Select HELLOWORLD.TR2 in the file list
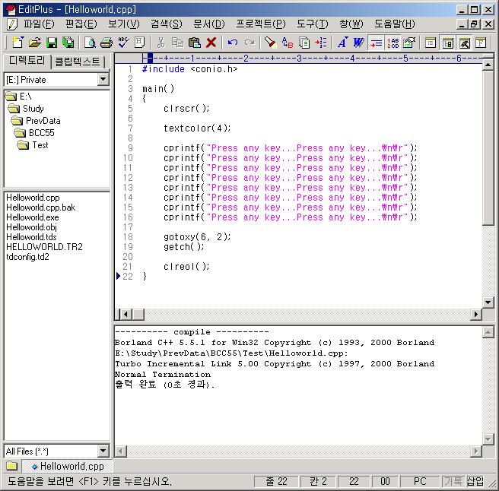 44,247
